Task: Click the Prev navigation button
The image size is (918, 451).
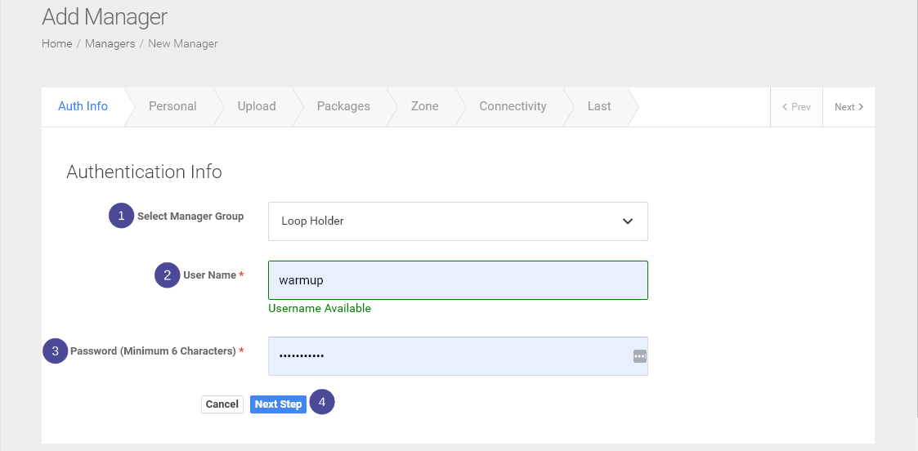Action: (x=796, y=107)
